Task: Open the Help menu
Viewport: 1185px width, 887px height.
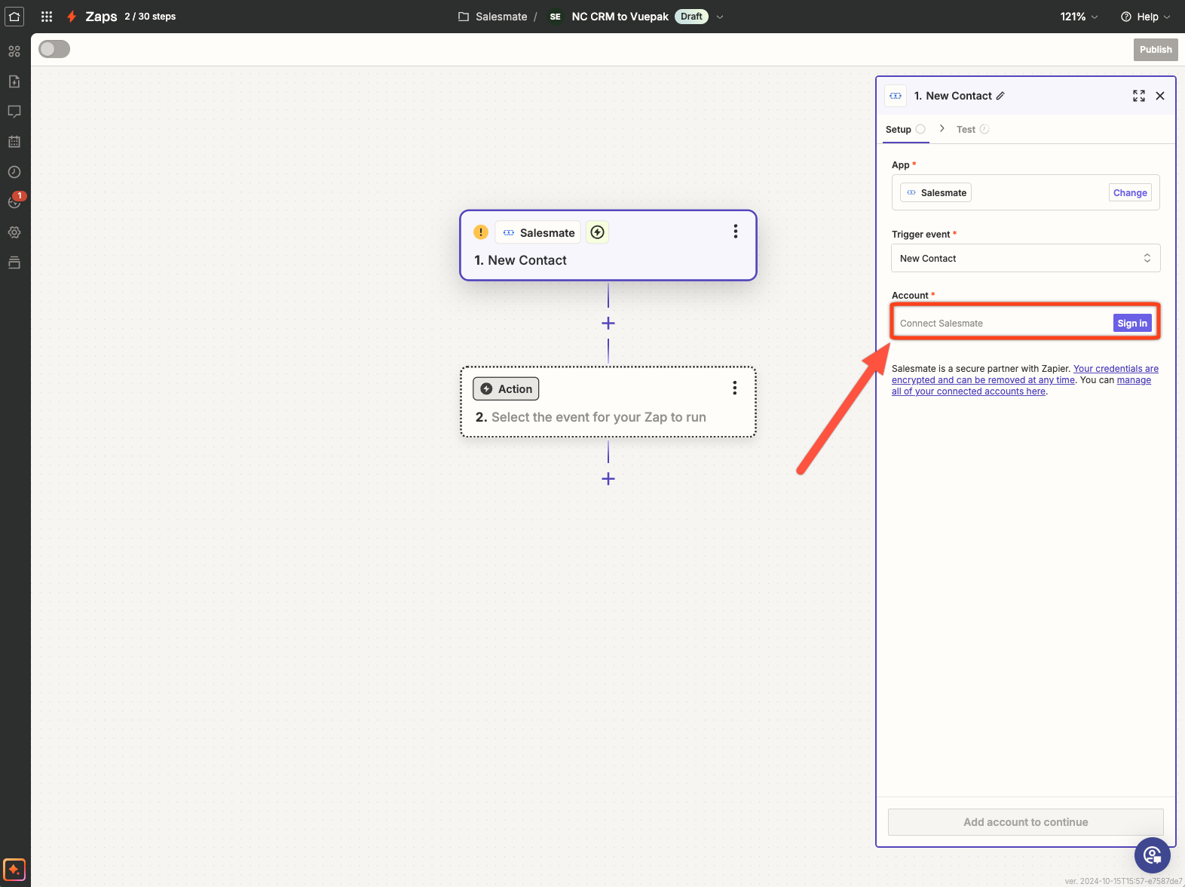Action: [x=1146, y=17]
